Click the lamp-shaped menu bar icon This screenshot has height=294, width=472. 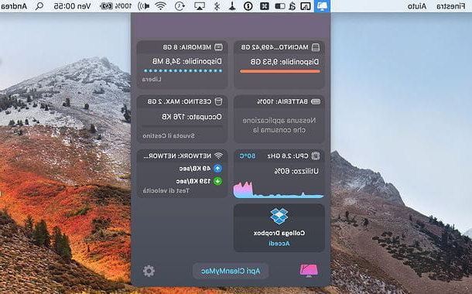(232, 6)
